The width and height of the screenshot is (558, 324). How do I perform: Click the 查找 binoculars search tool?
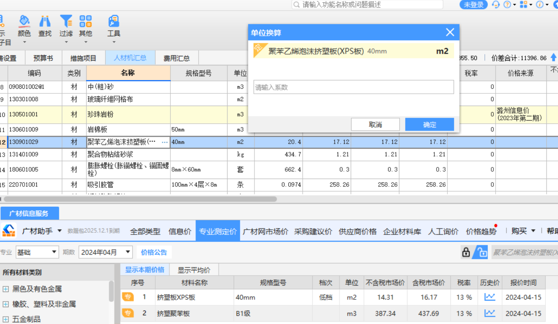pyautogui.click(x=45, y=26)
